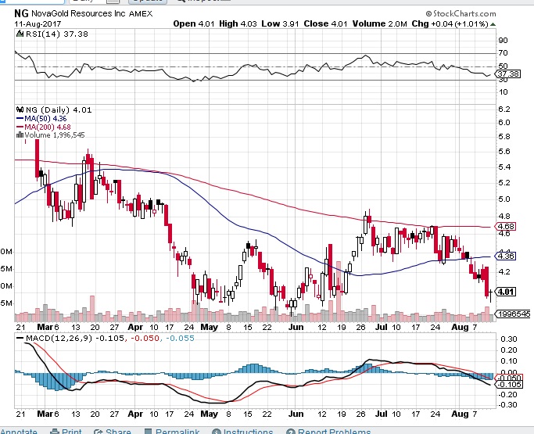Click the Close 4.01 header value

[325, 23]
